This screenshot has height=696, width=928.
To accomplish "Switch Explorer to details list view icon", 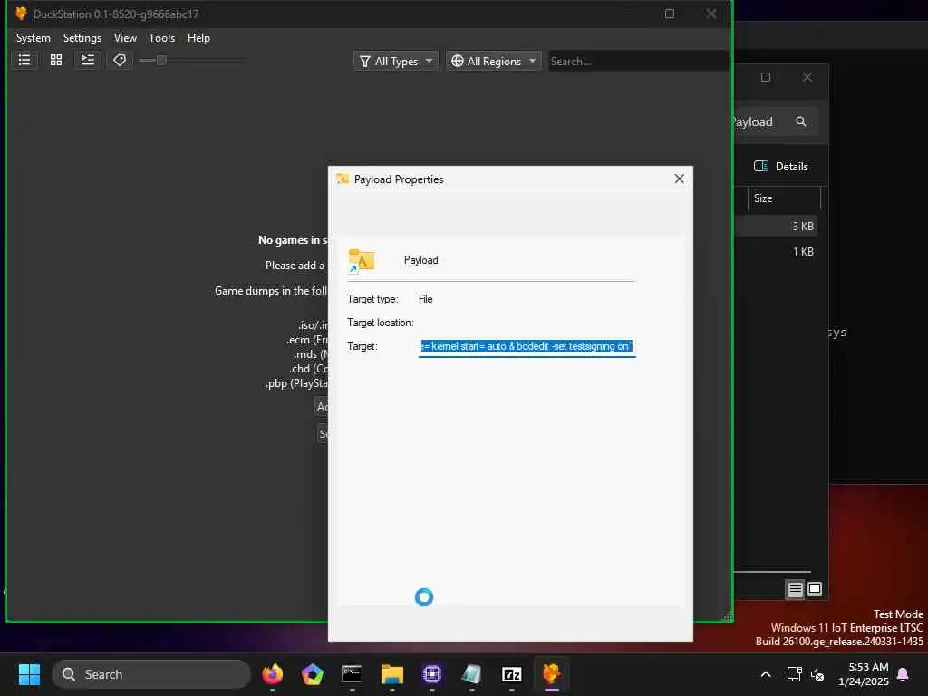I will click(795, 589).
